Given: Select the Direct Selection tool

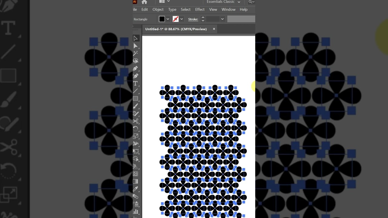Looking at the screenshot, I should coord(135,46).
